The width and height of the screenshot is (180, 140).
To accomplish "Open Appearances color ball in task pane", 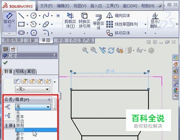I will pos(175,90).
